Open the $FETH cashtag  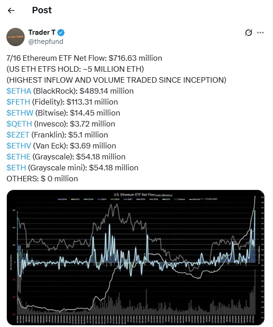tap(18, 102)
